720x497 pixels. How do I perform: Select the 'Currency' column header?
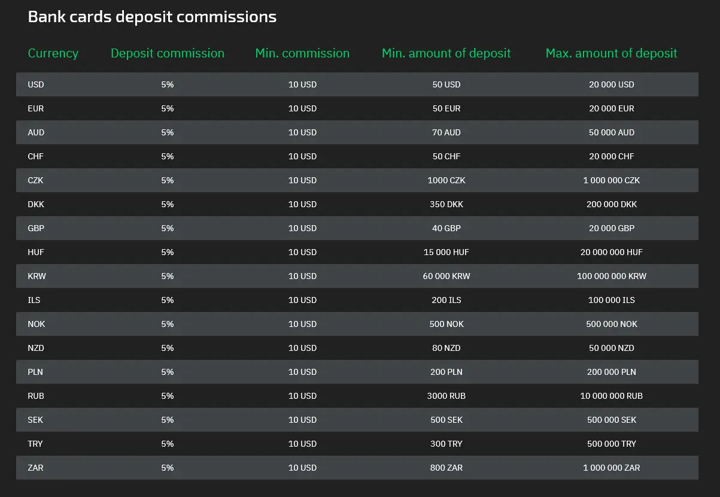pos(53,53)
